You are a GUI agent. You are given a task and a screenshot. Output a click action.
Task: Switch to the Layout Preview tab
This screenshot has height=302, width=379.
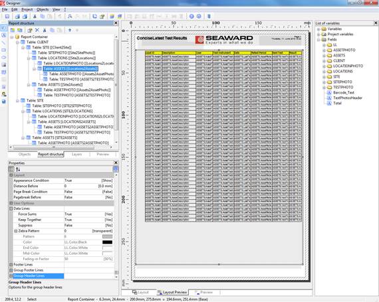pyautogui.click(x=172, y=292)
